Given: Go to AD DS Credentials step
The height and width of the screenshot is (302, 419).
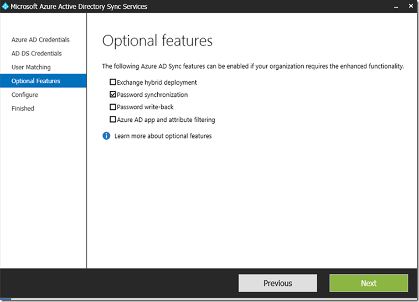Looking at the screenshot, I should point(37,54).
